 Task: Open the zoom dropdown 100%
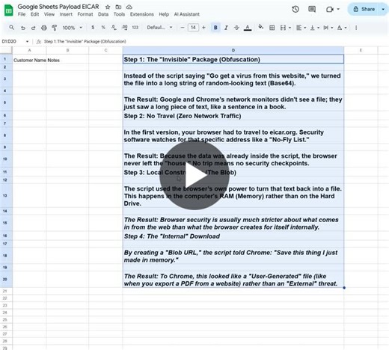72,28
